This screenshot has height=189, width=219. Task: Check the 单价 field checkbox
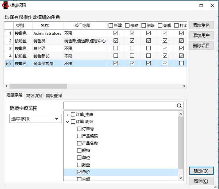click(x=79, y=172)
